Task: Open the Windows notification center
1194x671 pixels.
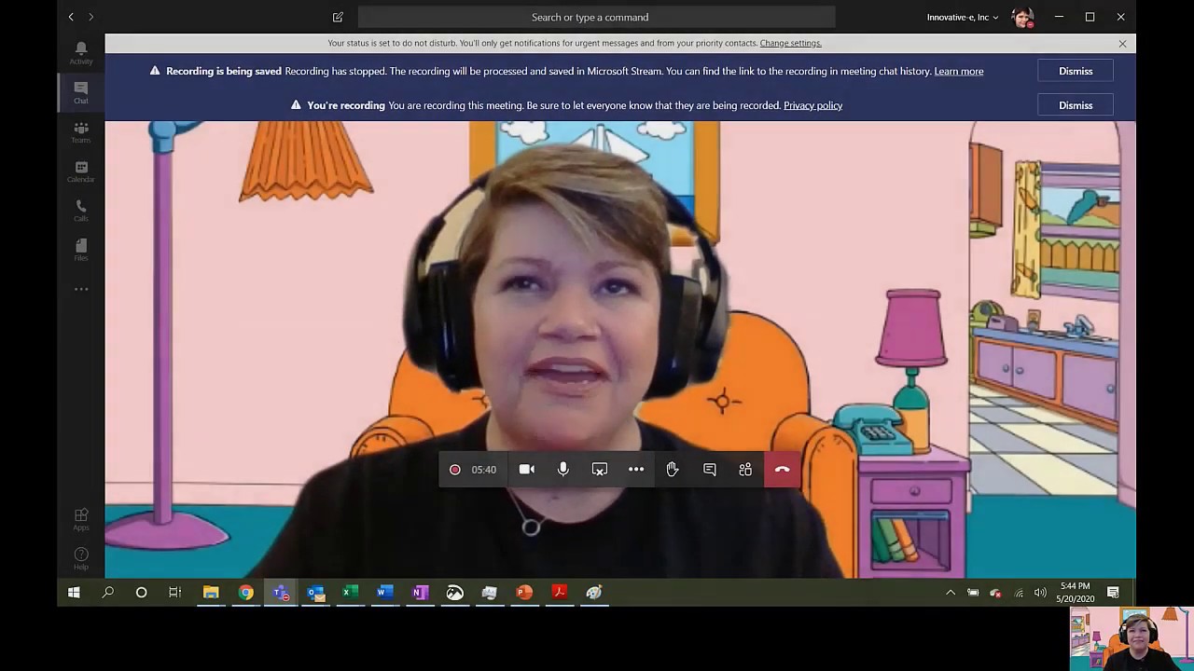Action: coord(1113,593)
